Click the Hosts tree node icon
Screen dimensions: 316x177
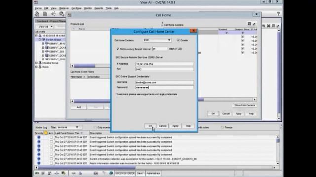coord(40,67)
